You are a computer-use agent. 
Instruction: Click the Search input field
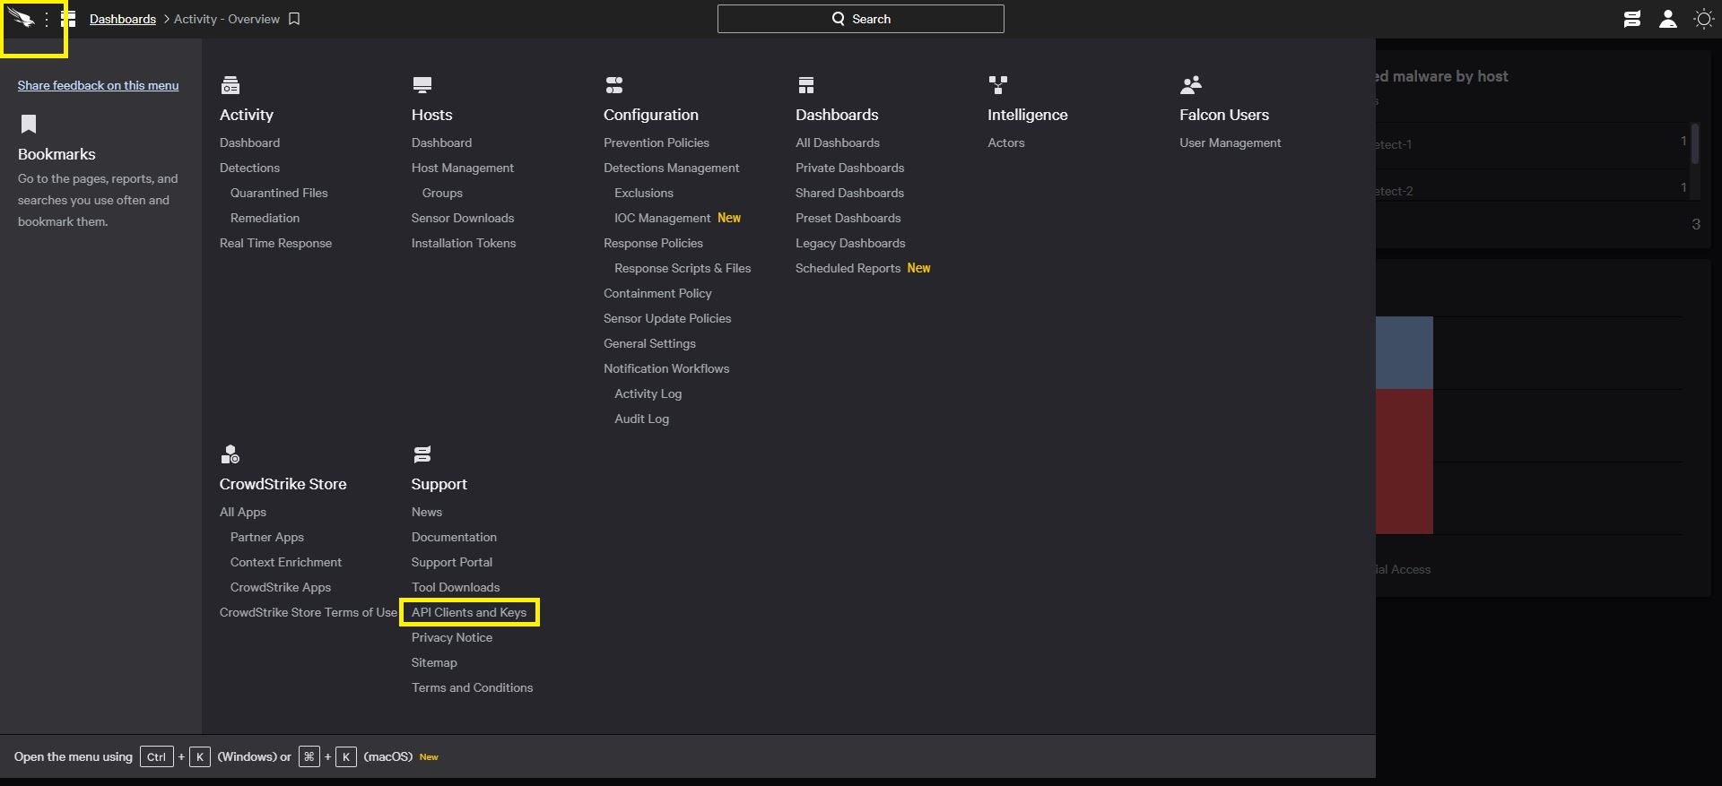tap(861, 19)
